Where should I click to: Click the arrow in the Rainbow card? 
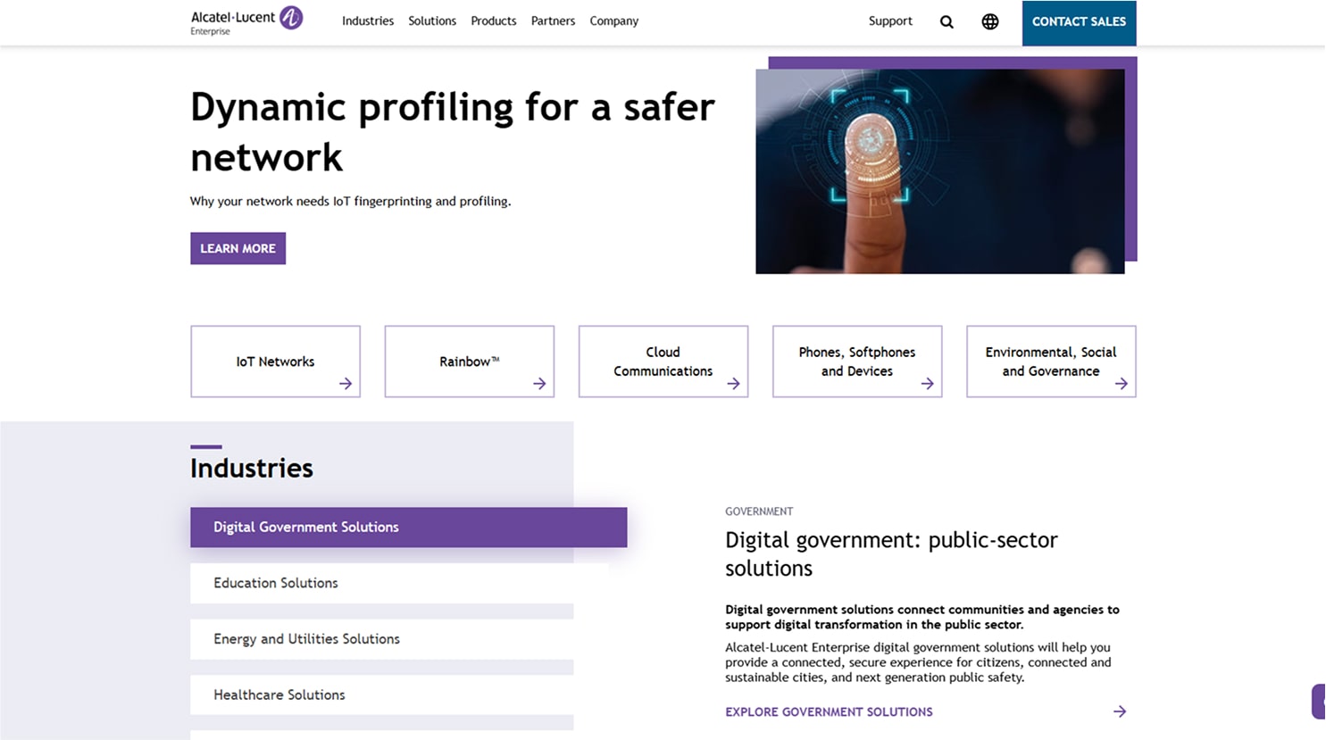539,384
